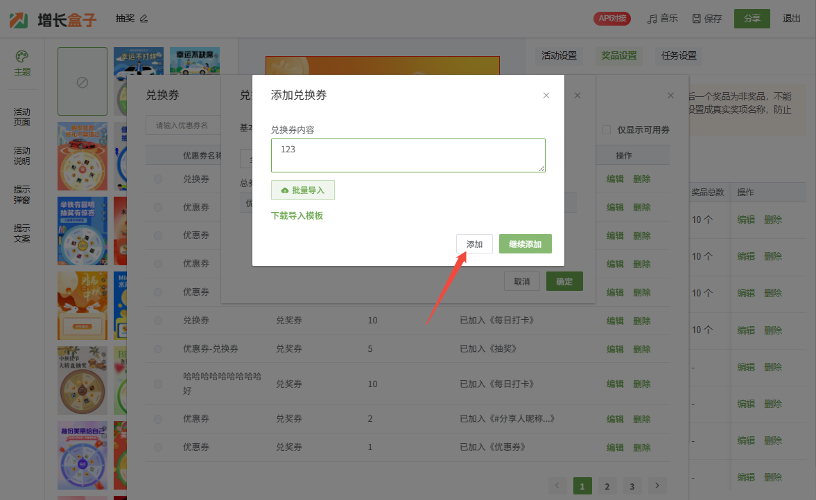816x500 pixels.
Task: Click 批量导入 upload button
Action: tap(303, 190)
